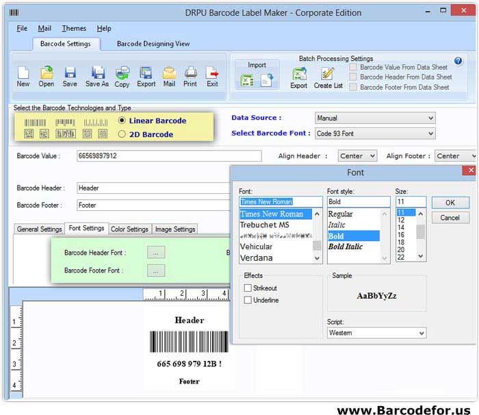
Task: Click the Barcode Header Font browse button
Action: tap(156, 253)
